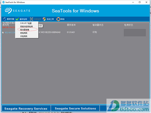
Task: Click the drive status 识别 cell
Action: click(x=95, y=32)
